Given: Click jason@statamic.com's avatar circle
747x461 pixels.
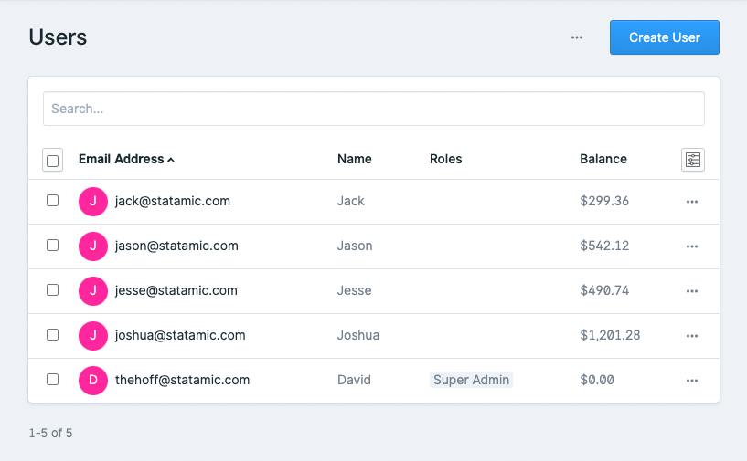Looking at the screenshot, I should [93, 246].
